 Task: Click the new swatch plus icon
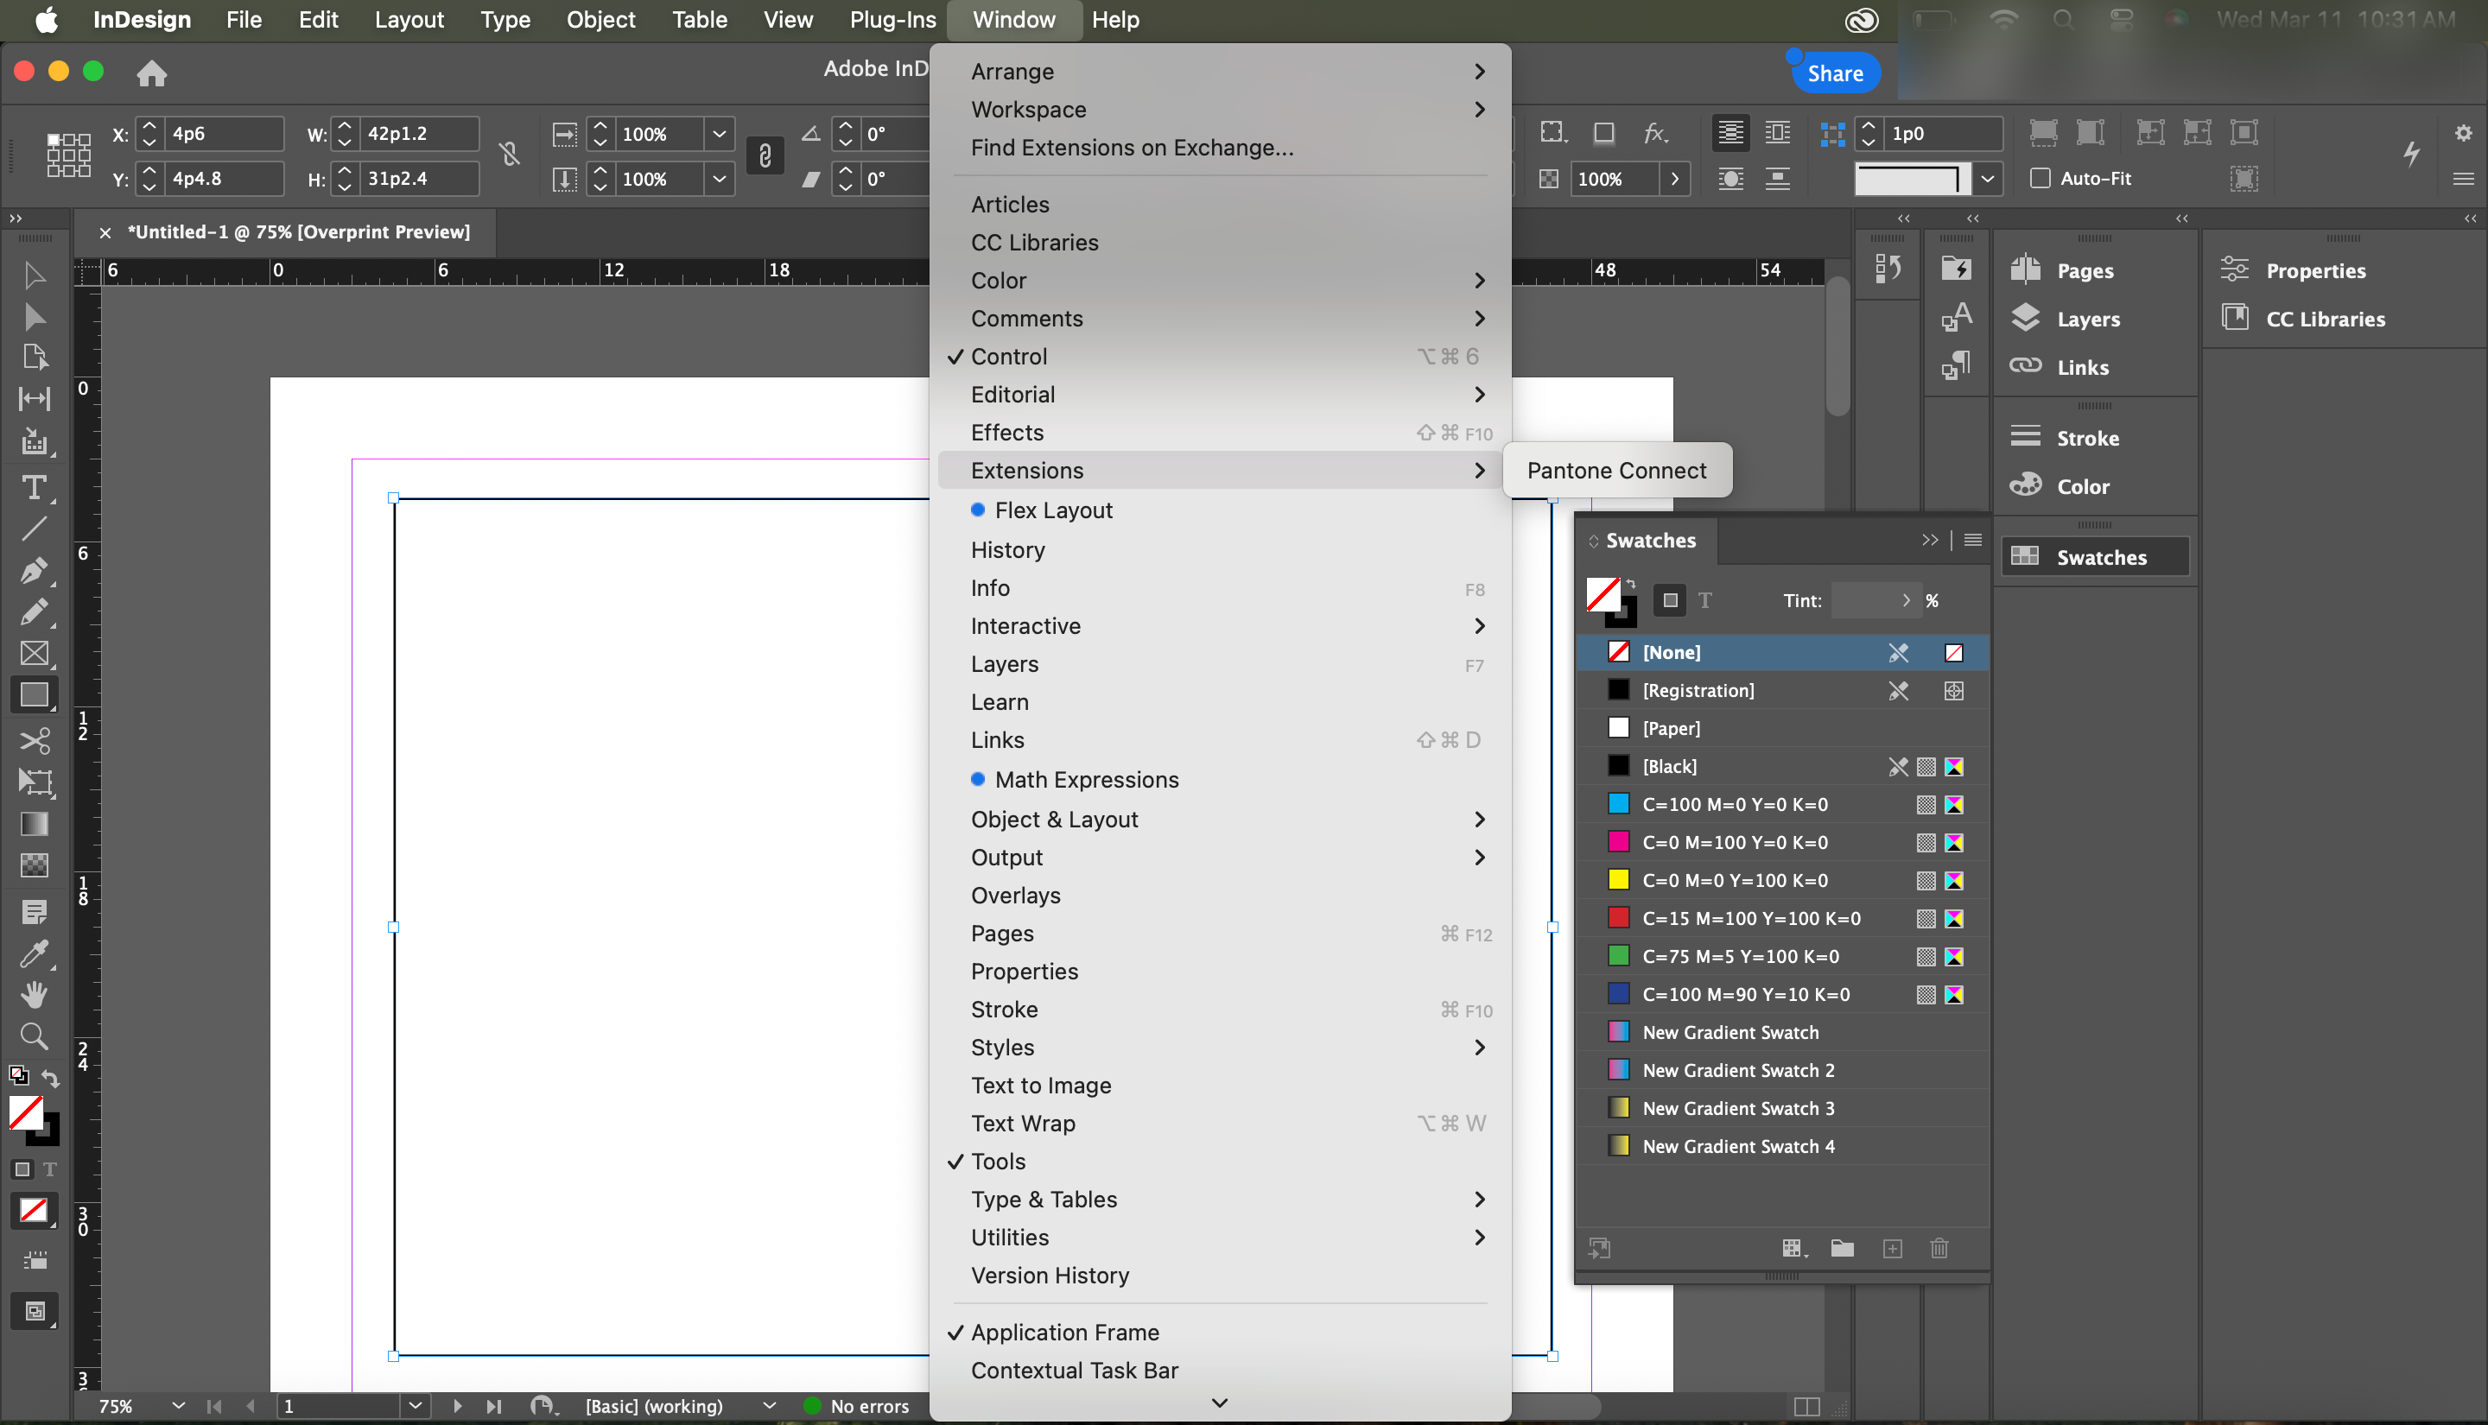[x=1892, y=1248]
